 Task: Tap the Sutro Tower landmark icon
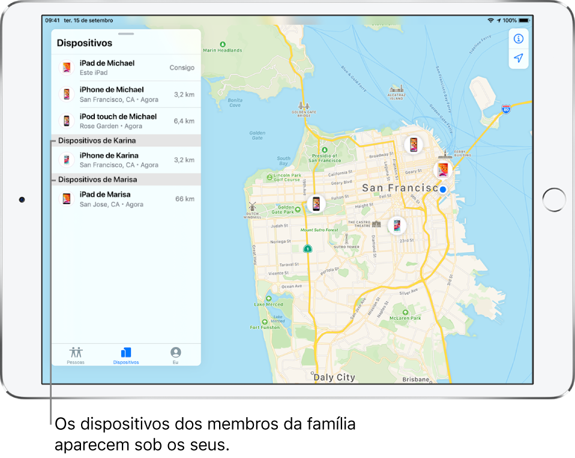click(346, 239)
